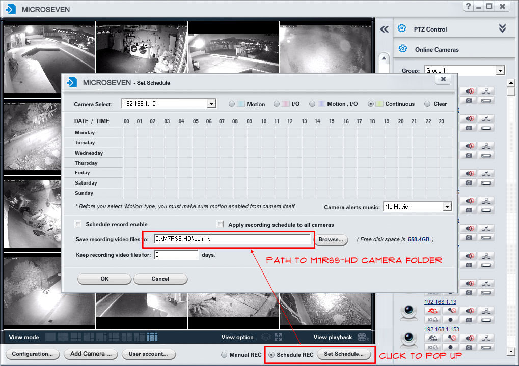Screen dimensions: 519x366
Task: Open network icon for camera 192.168.1.153
Action: pyautogui.click(x=486, y=338)
